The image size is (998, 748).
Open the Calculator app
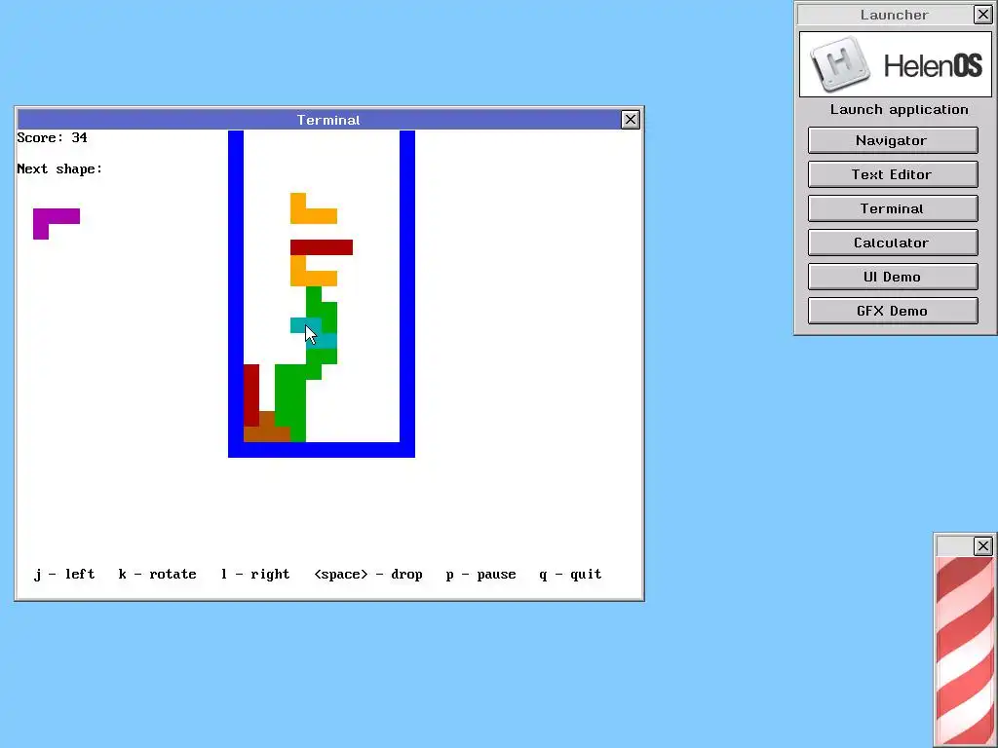(893, 243)
